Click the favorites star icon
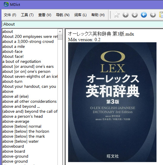Image resolution: width=163 pixels, height=165 pixels. pyautogui.click(x=116, y=15)
